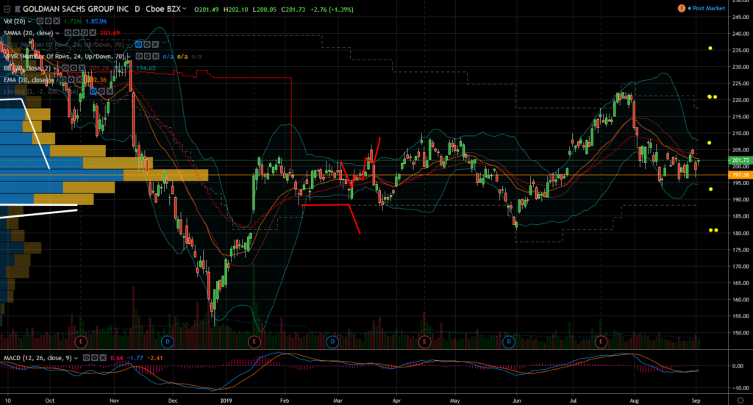The height and width of the screenshot is (405, 753).
Task: Open VPVR indicator settings gear
Action: 147,56
